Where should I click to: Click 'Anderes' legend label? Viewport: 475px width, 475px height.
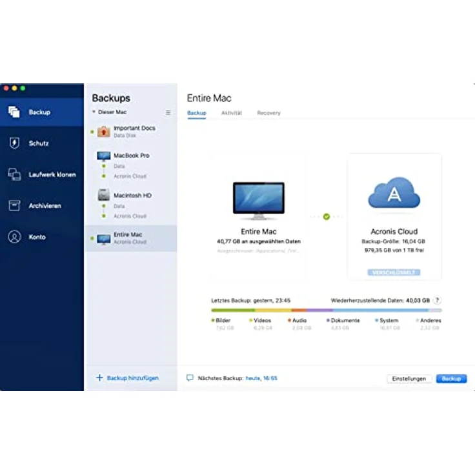click(x=430, y=321)
